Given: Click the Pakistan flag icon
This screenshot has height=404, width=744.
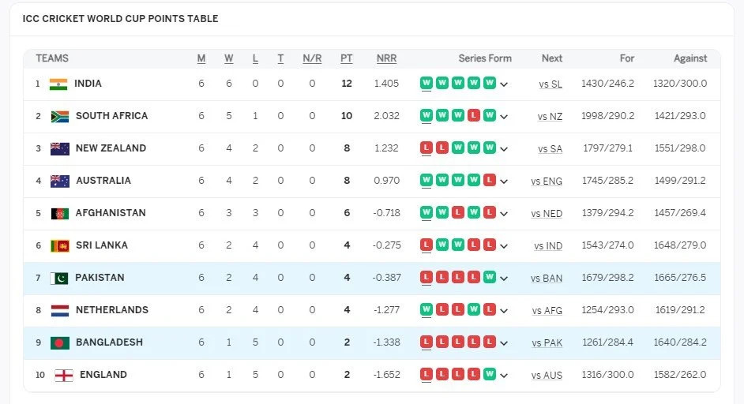Looking at the screenshot, I should [x=59, y=278].
